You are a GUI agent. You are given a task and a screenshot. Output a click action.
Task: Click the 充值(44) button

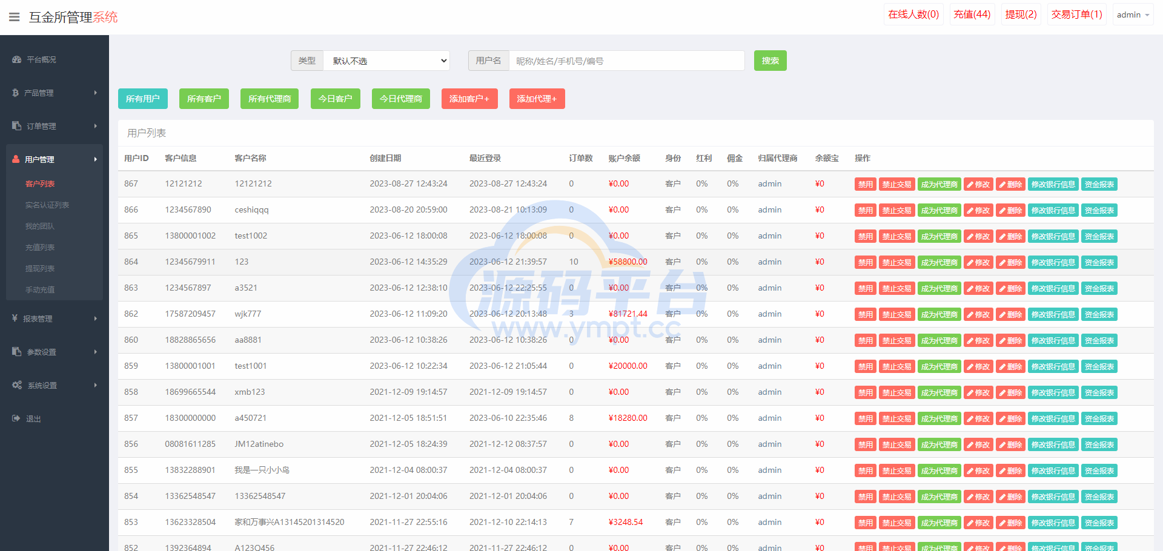click(x=972, y=15)
